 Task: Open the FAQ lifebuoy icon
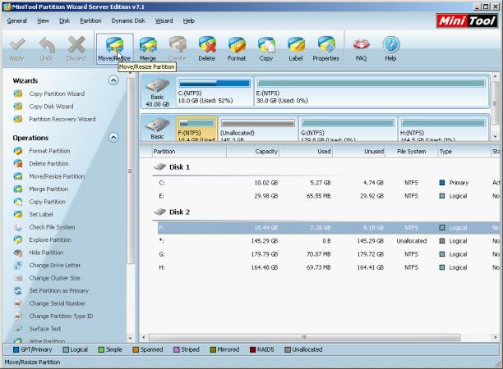361,45
